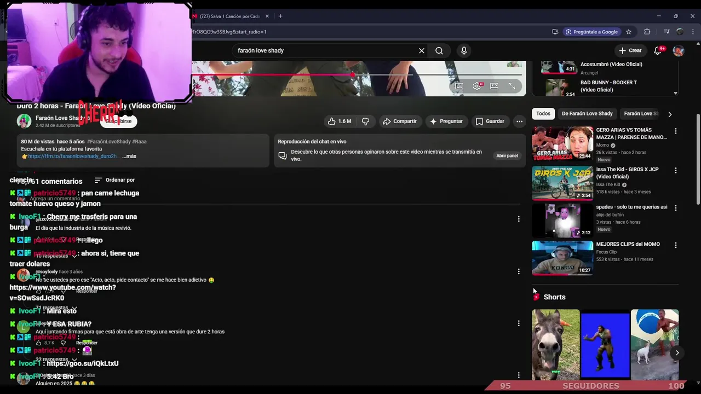701x394 pixels.
Task: Click playlist panel scroll-down arrow
Action: point(675,93)
